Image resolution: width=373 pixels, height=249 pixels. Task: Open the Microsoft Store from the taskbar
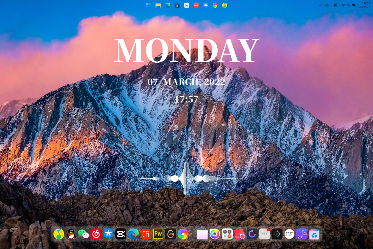pos(177,5)
